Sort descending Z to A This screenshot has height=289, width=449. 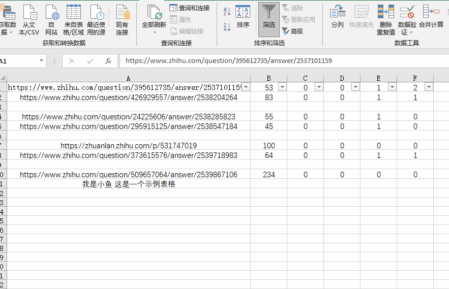[227, 27]
